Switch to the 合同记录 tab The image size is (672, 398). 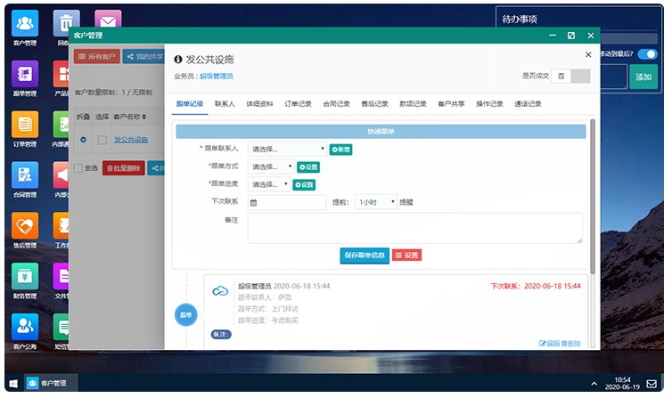coord(336,104)
